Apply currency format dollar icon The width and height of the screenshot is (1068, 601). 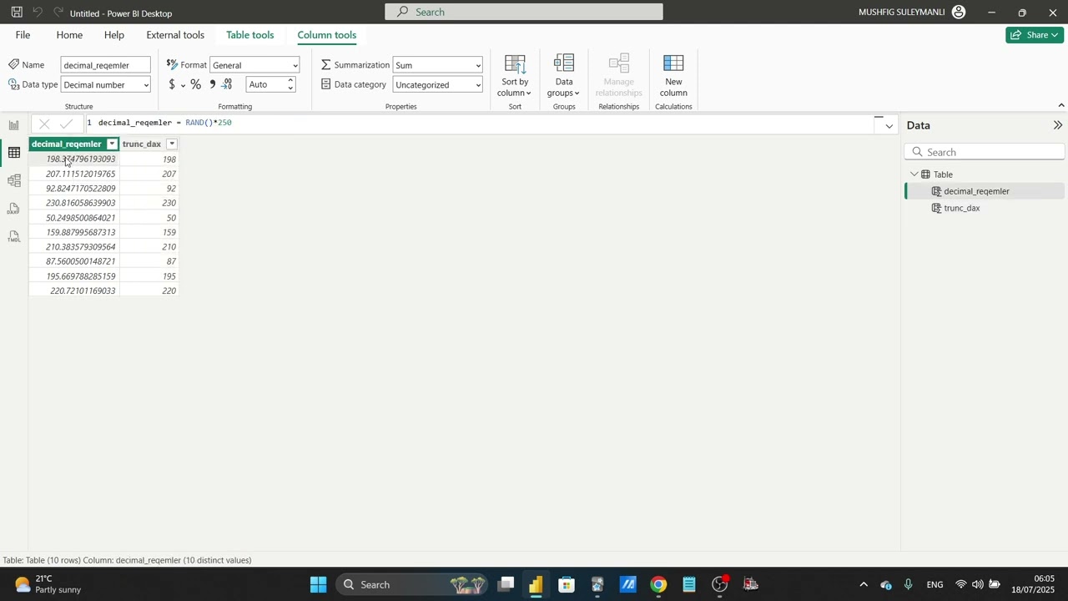[172, 84]
